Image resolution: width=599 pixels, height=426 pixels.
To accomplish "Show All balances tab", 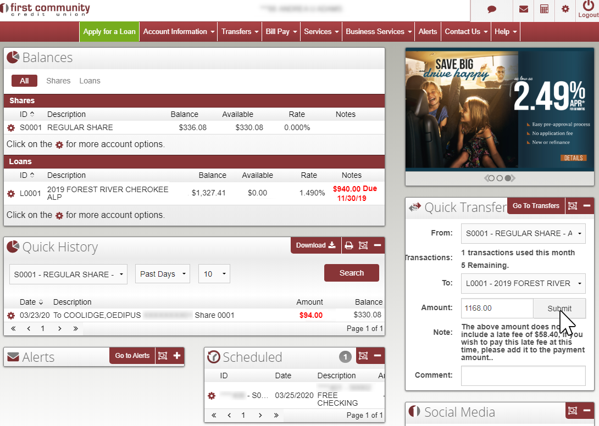I will pos(24,81).
